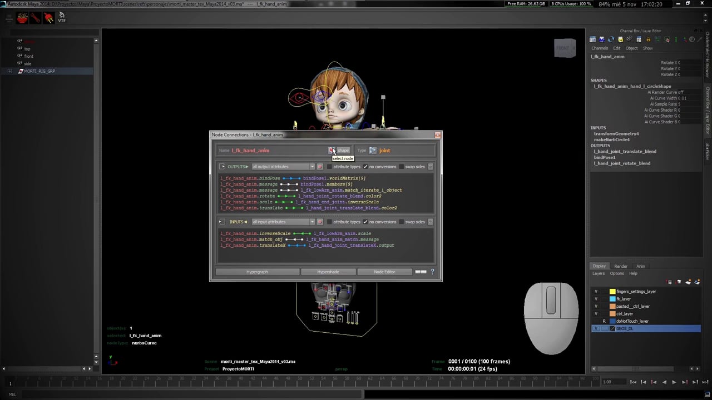
Task: Click the OUTPUTS section arrow icon
Action: click(222, 167)
